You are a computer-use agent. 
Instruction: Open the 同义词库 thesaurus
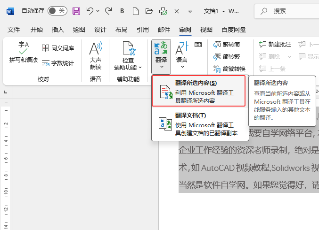click(58, 48)
